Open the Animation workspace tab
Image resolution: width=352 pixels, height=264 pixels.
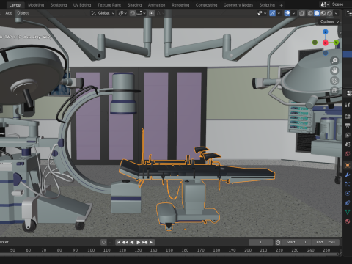coord(156,5)
